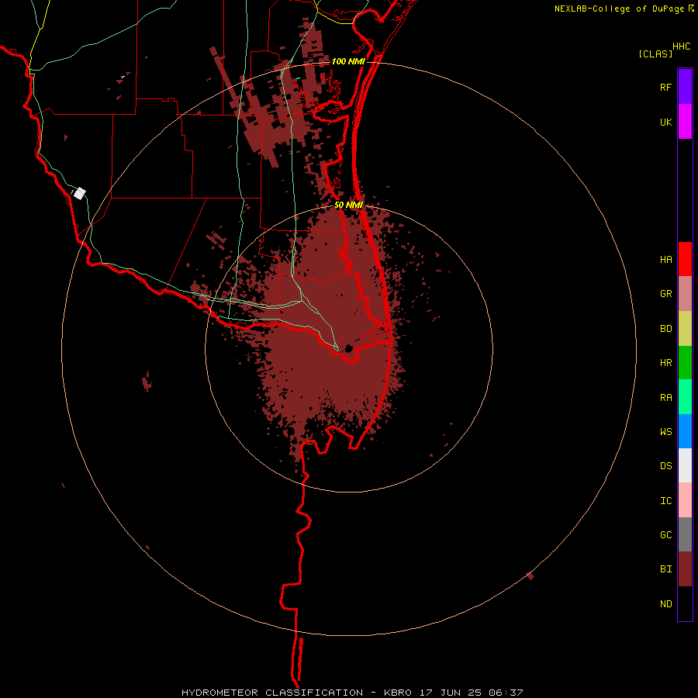
Task: Click the UK magenta legend swatch
Action: (x=685, y=122)
